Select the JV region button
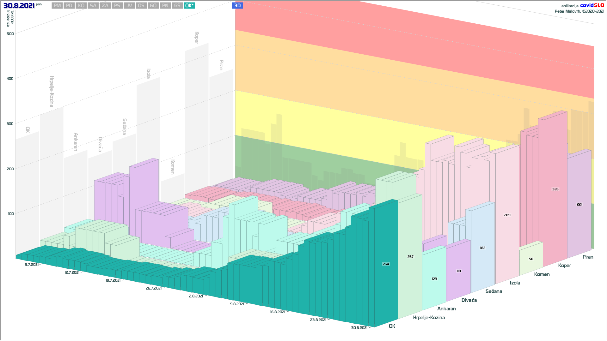607x341 pixels. (x=129, y=6)
